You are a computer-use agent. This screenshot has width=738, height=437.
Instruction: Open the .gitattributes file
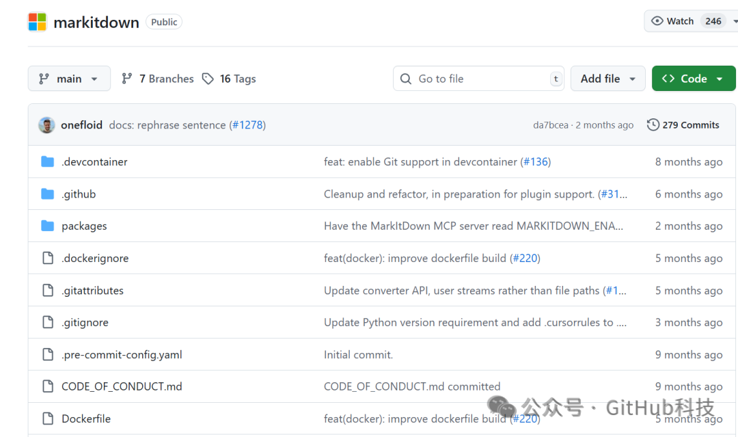click(x=92, y=291)
